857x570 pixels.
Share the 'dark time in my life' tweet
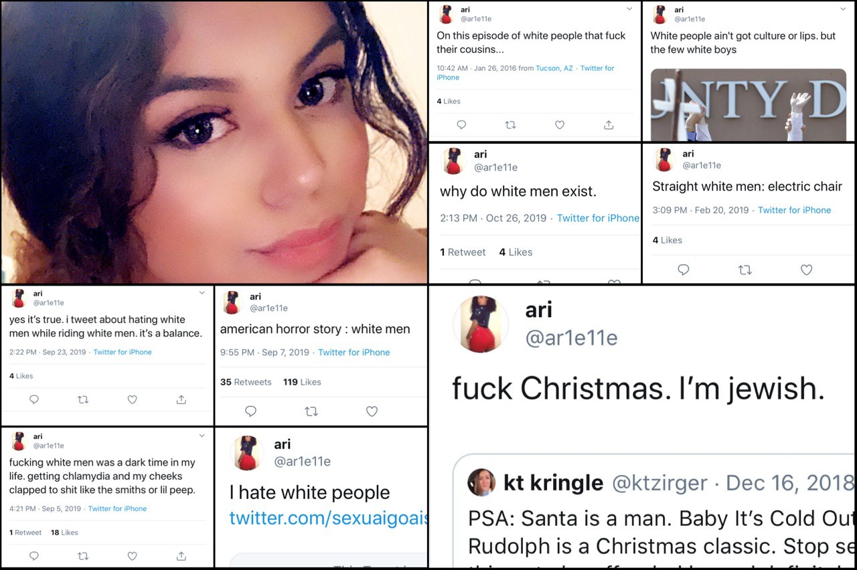pos(181,556)
